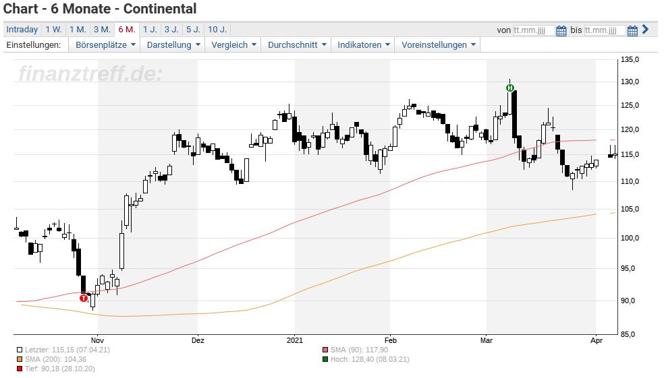
Task: Click the 115,0 price axis label
Action: 630,155
